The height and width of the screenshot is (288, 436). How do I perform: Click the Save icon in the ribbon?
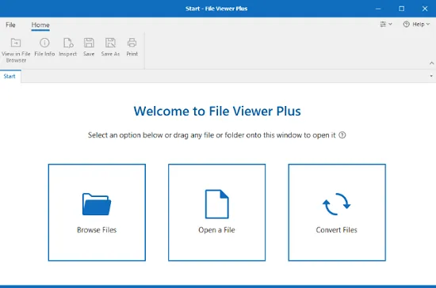tap(89, 43)
